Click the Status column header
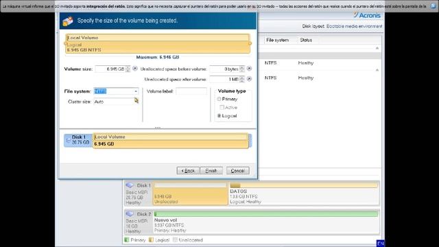Image resolution: width=439 pixels, height=247 pixels. 306,40
